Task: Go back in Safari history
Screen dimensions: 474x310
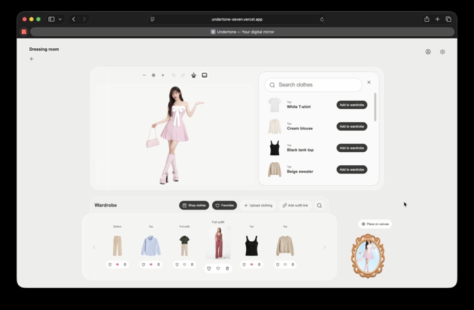Action: click(x=74, y=19)
